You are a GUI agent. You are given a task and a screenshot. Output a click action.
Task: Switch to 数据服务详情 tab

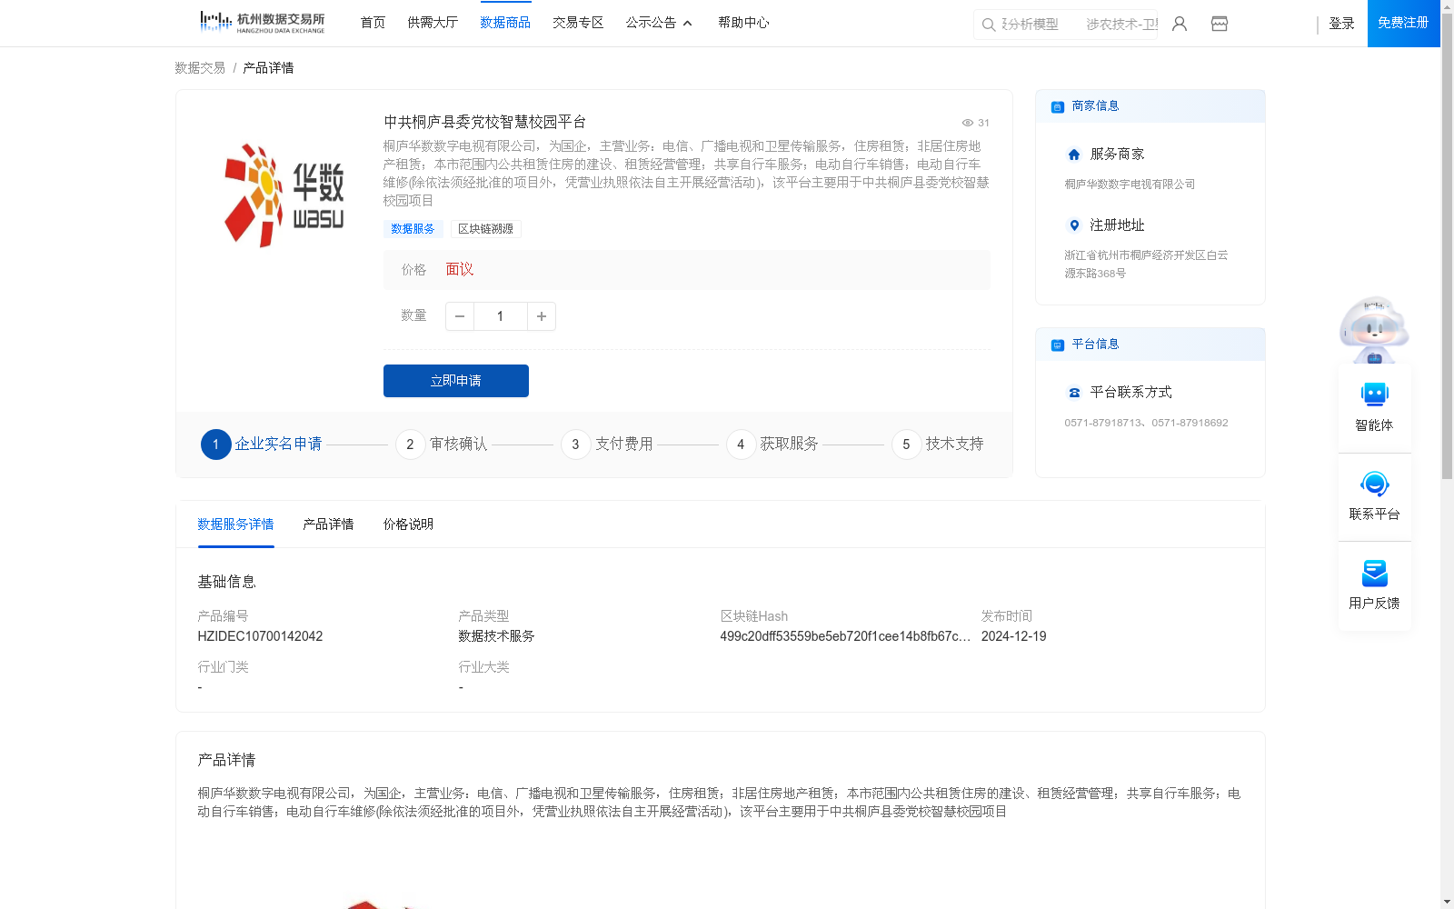pos(235,524)
